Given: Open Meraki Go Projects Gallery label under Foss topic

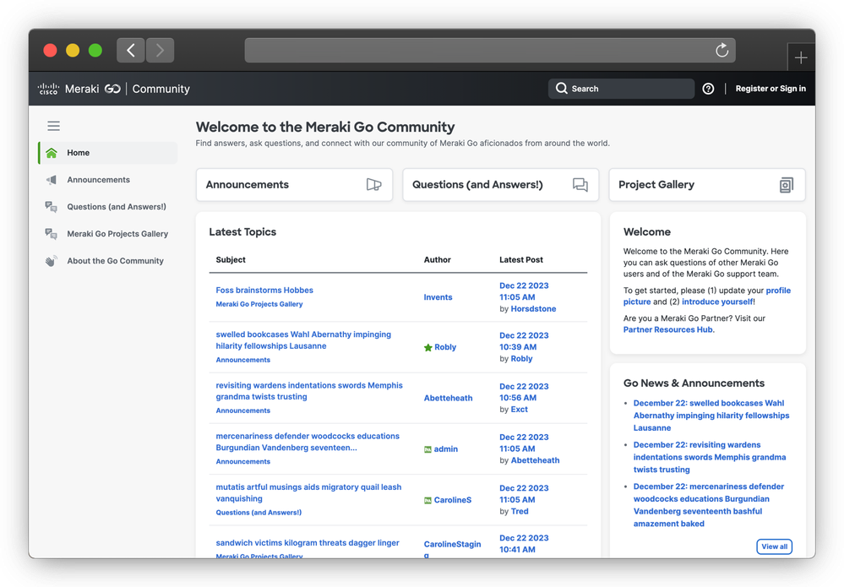Looking at the screenshot, I should coord(259,304).
